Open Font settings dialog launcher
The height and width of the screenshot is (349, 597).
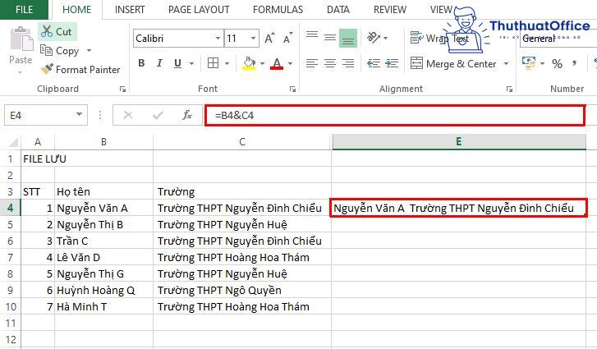click(x=292, y=89)
